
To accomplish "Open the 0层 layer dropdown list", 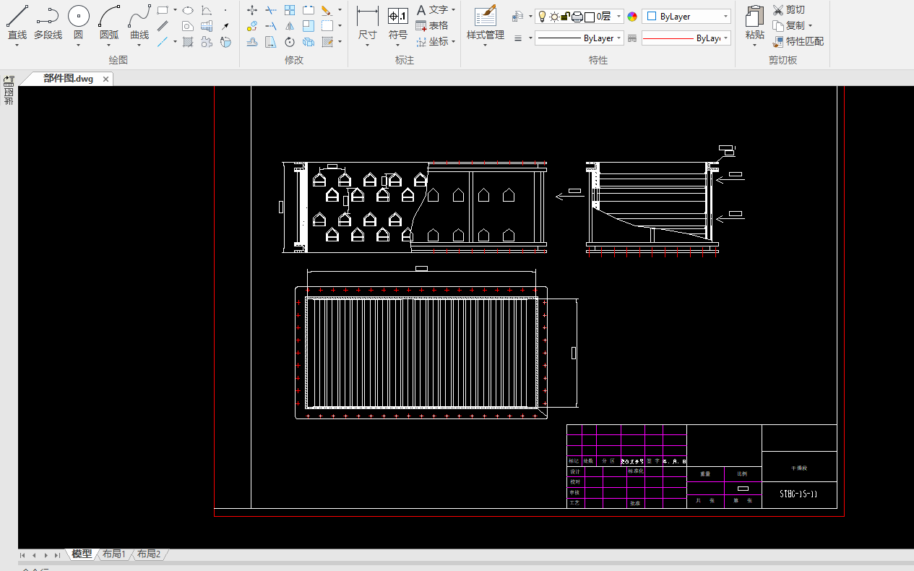I will [x=619, y=17].
